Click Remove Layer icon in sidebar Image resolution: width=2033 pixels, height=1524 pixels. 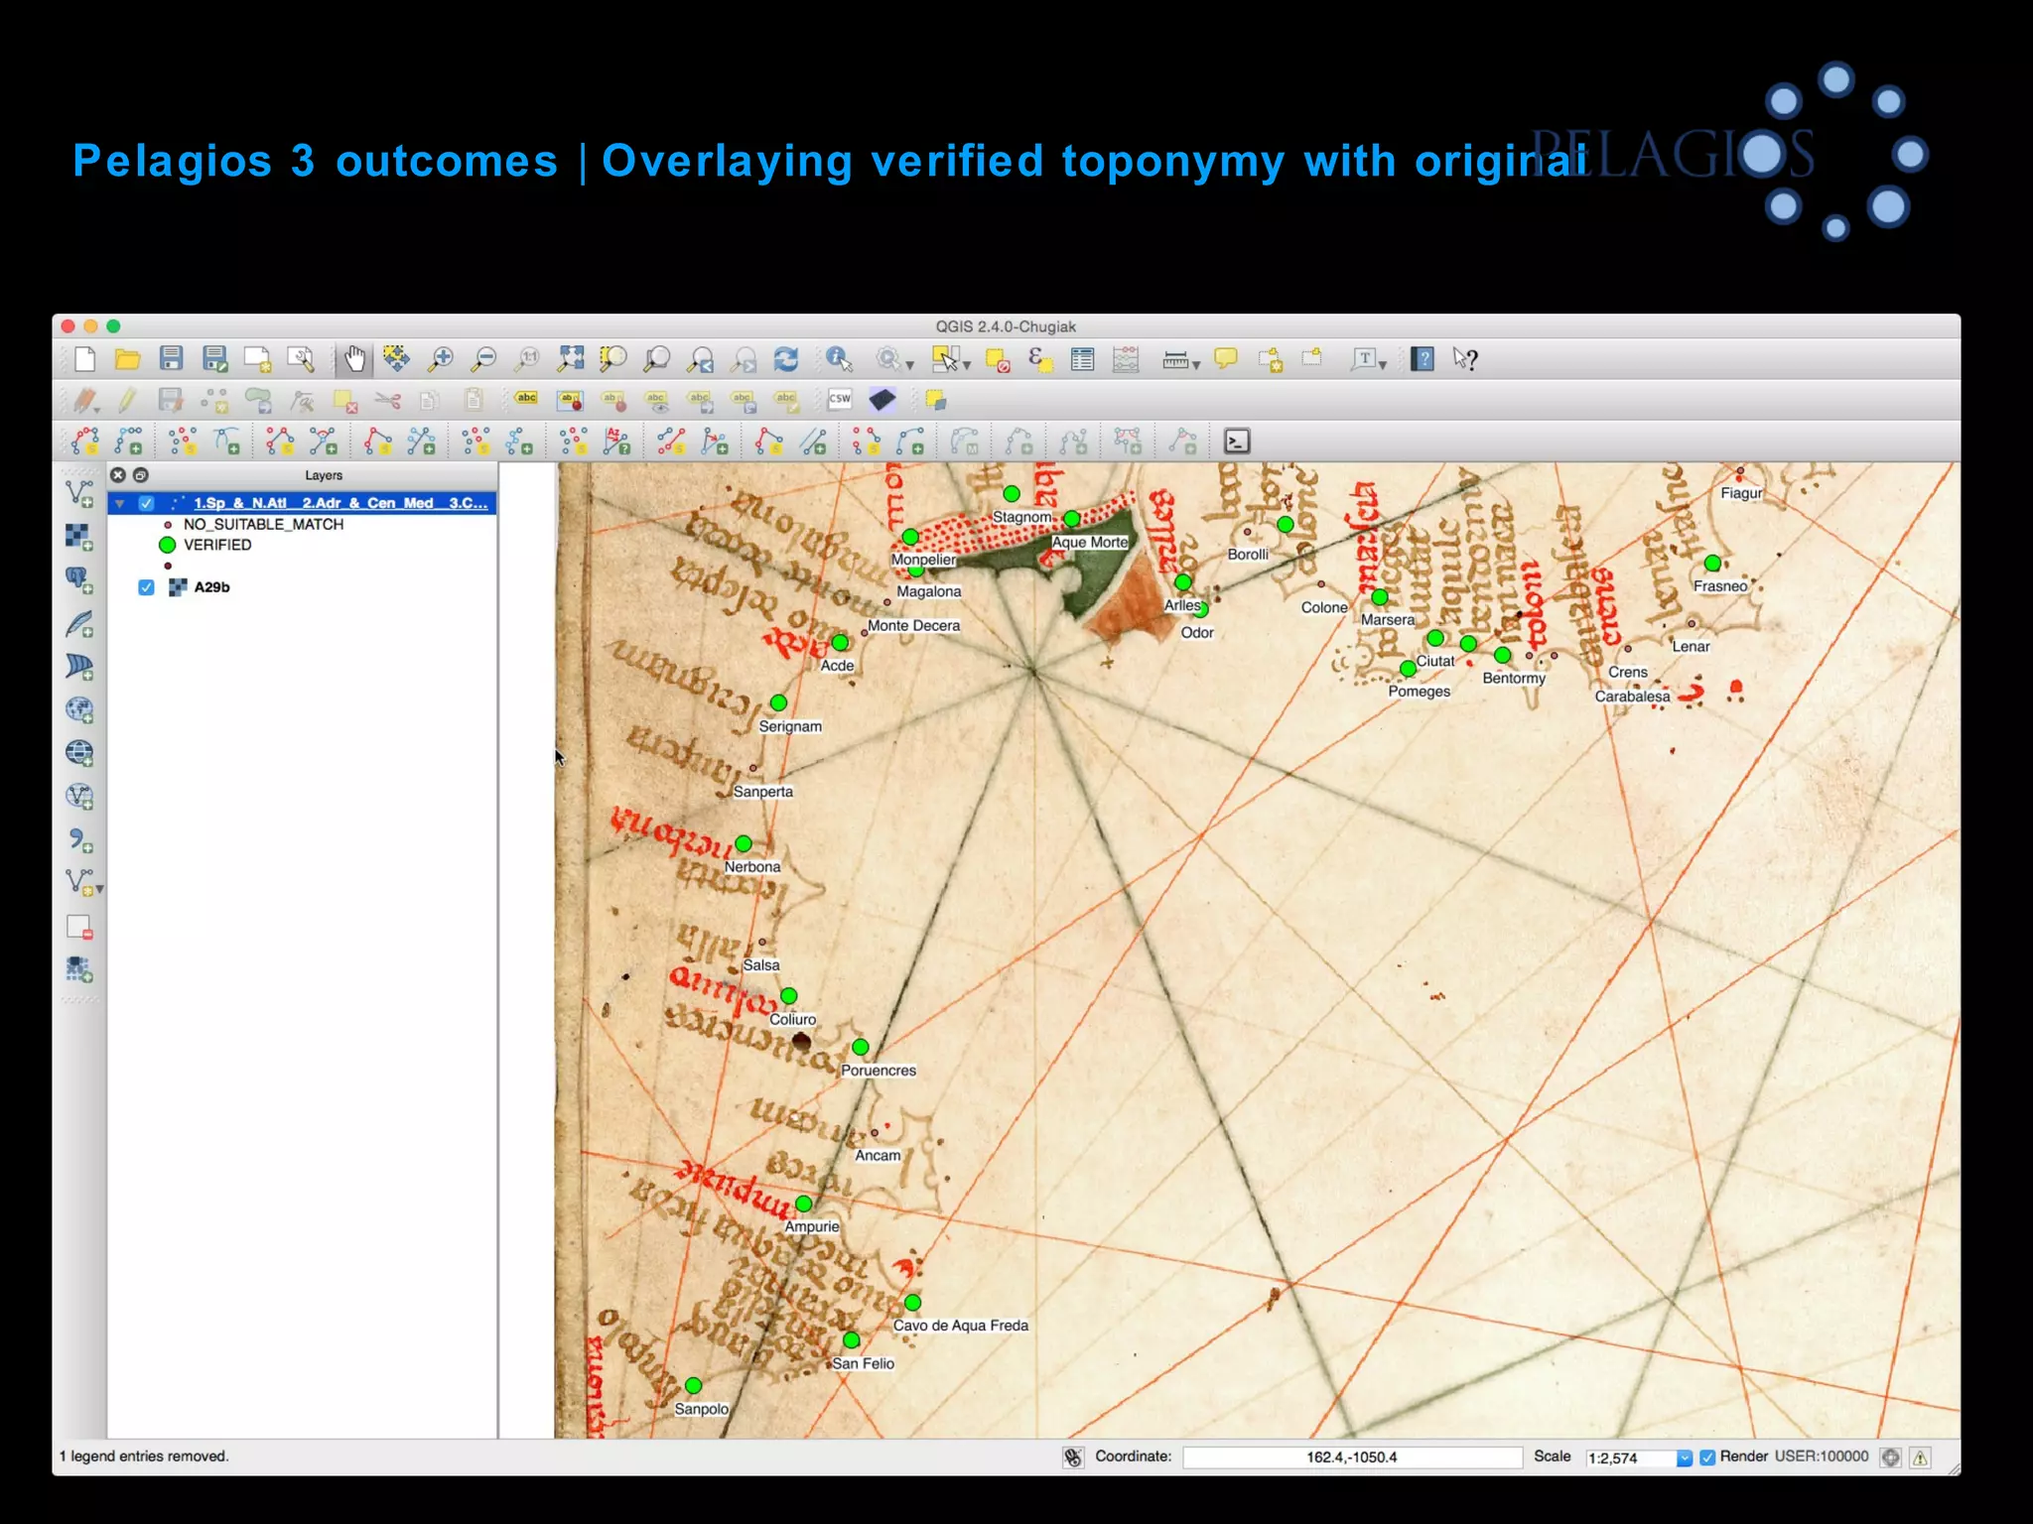[x=79, y=927]
